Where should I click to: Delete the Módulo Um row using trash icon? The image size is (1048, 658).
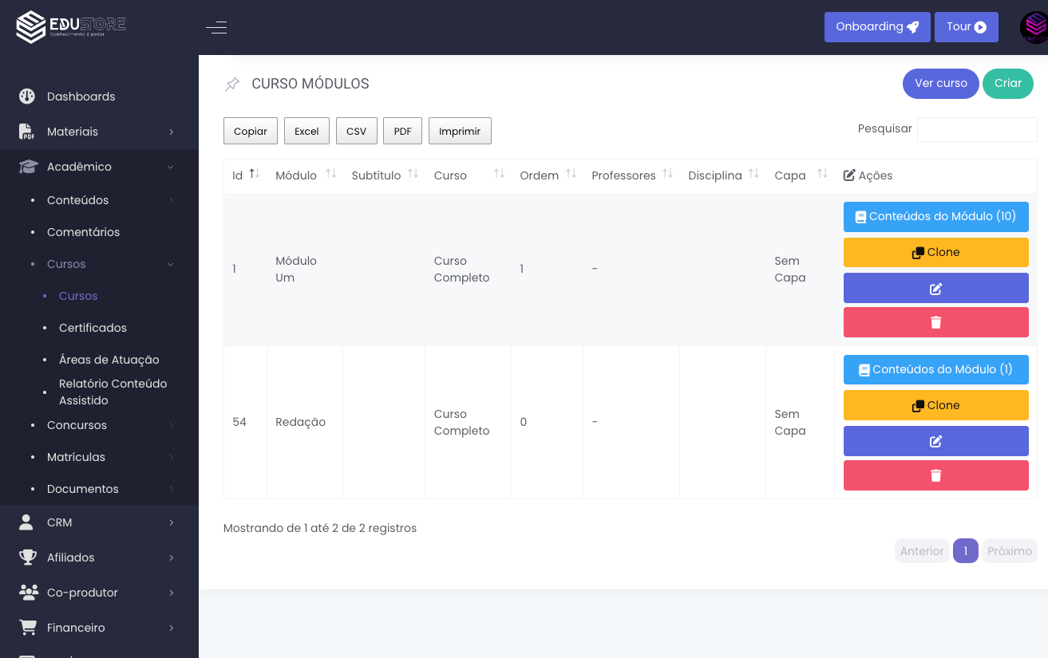coord(935,322)
